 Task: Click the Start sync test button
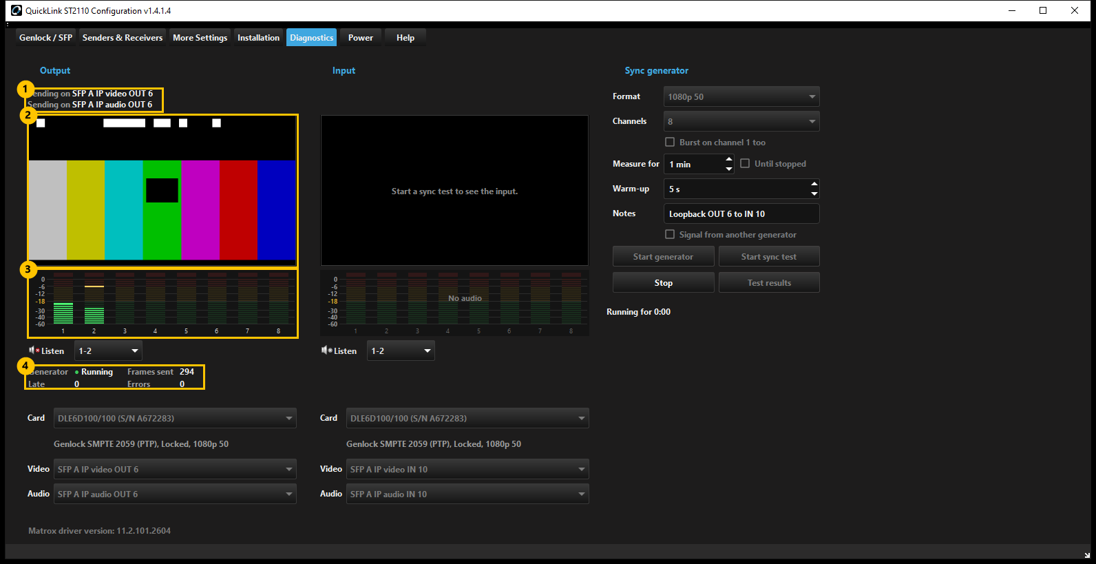[x=769, y=256]
